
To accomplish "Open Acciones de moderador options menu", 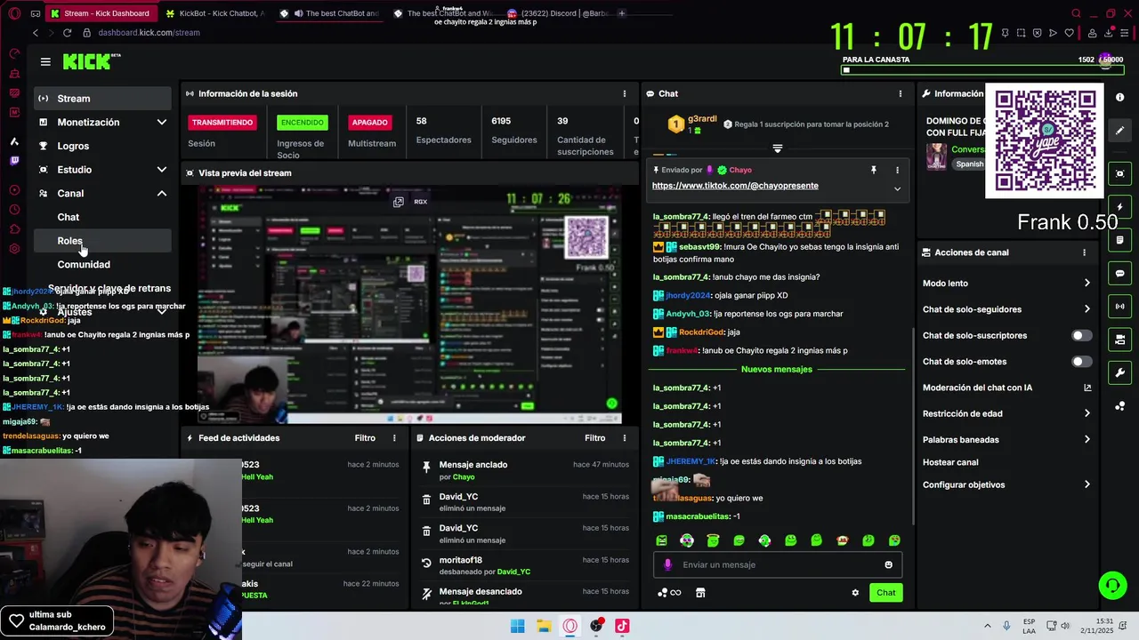I will click(624, 437).
